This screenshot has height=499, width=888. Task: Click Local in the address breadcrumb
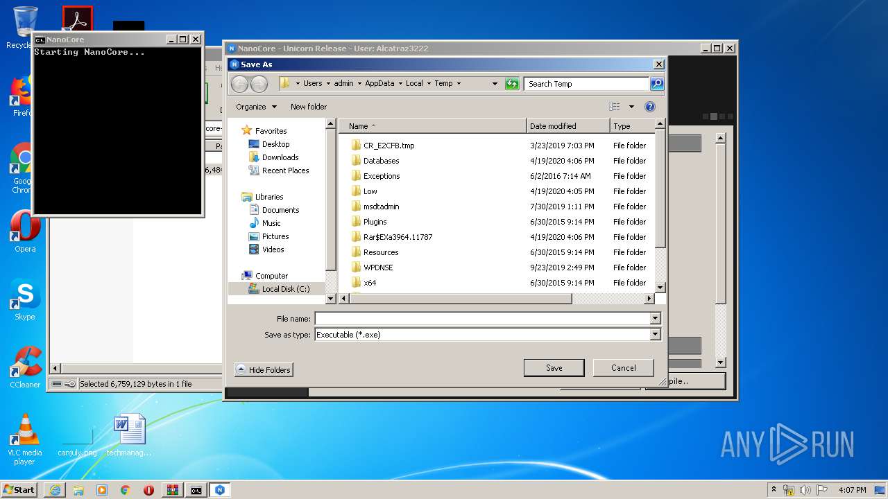pyautogui.click(x=414, y=83)
